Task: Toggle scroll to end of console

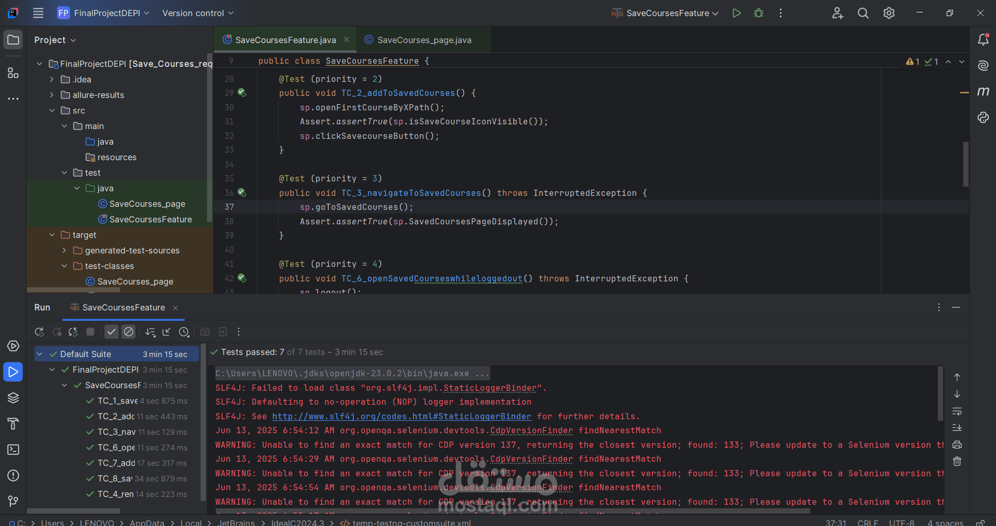Action: [x=957, y=428]
